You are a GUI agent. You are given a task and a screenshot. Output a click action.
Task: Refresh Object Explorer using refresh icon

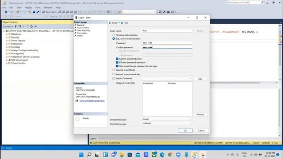point(31,26)
